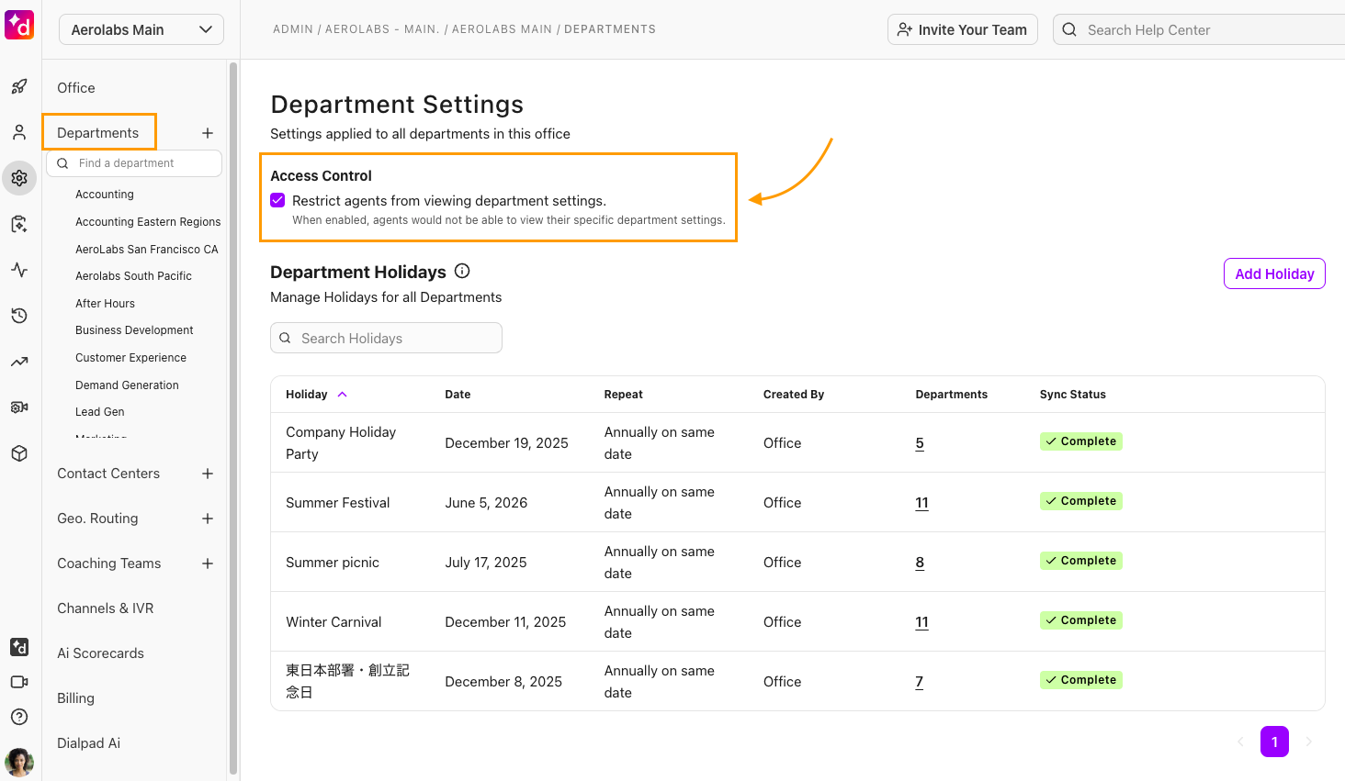This screenshot has width=1345, height=781.
Task: Open the user avatar photo
Action: pos(19,762)
